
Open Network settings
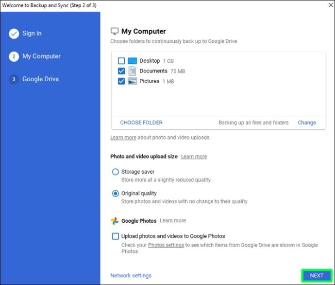pyautogui.click(x=131, y=276)
